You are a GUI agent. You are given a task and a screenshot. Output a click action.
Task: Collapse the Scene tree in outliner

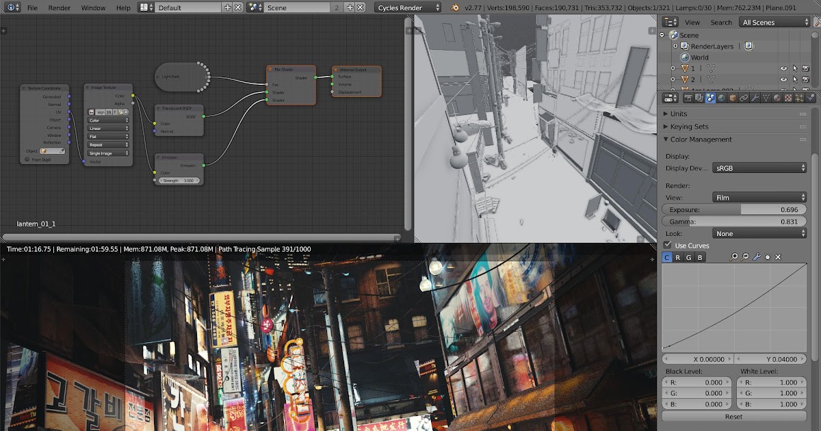coord(663,35)
